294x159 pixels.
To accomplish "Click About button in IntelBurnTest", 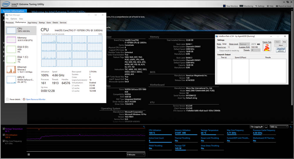I will tap(280, 45).
